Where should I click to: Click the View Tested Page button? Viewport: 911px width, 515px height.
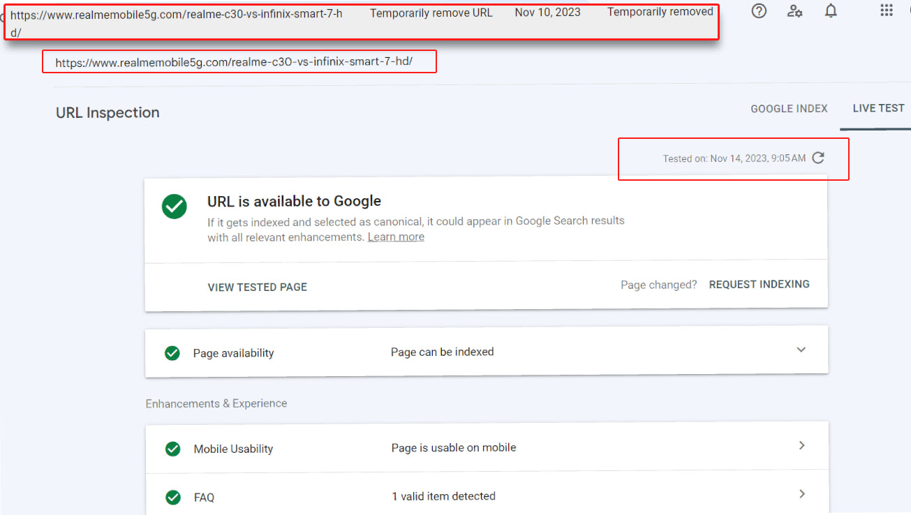[258, 287]
